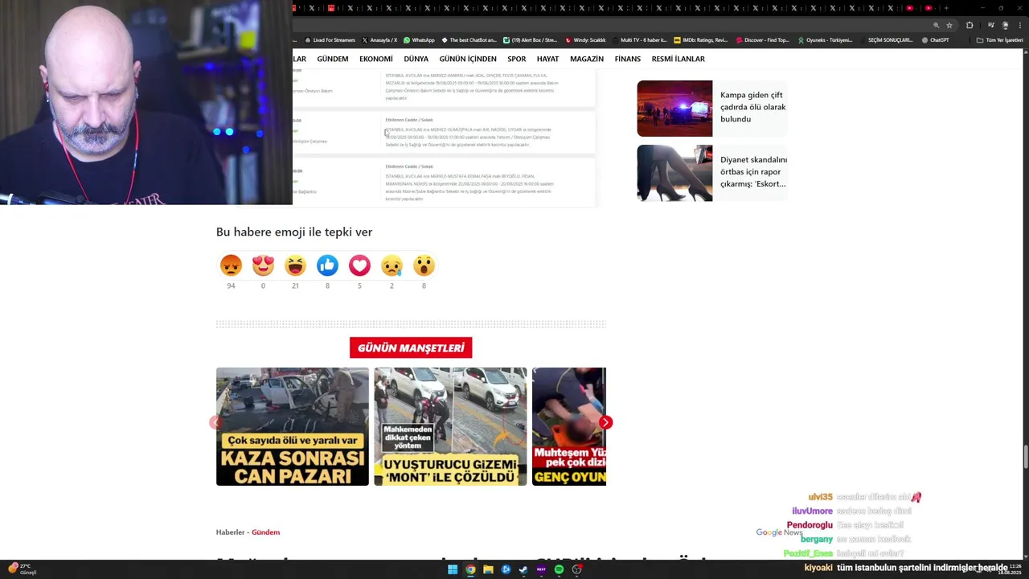
Task: Open the GÜNDEM menu section
Action: [333, 59]
